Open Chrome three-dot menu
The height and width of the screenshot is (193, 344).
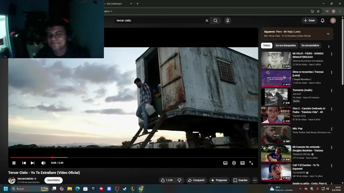pos(340,11)
